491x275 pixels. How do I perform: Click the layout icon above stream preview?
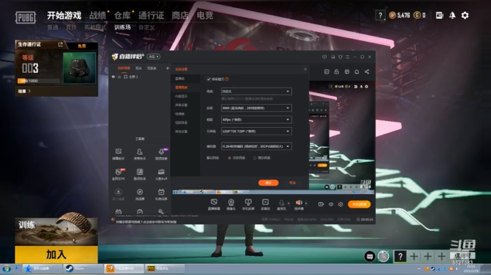pos(346,71)
